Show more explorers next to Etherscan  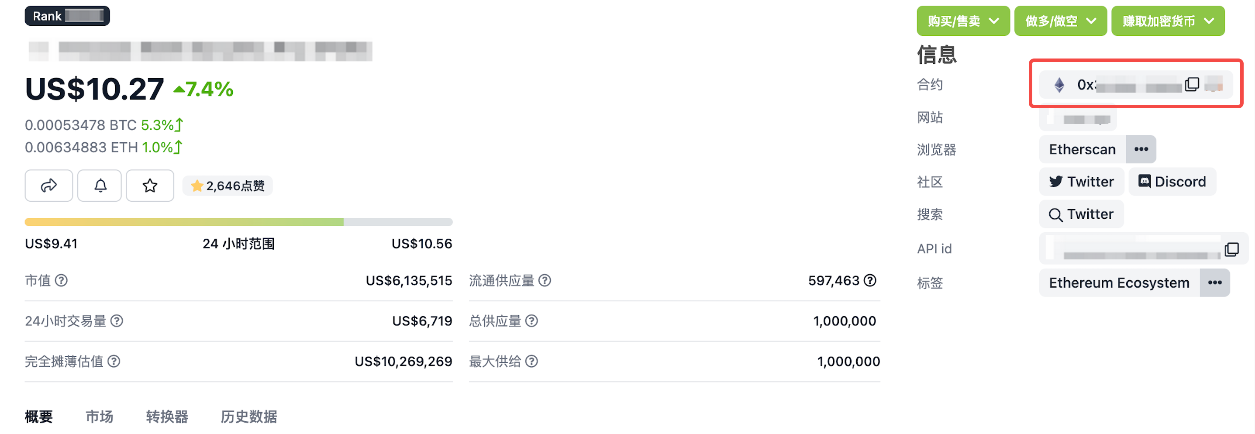[1141, 149]
